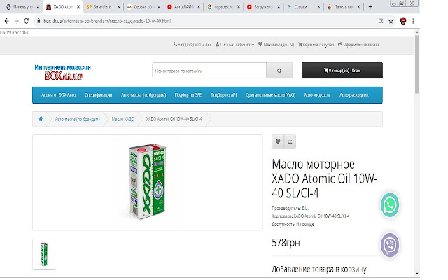Open XADO Atomic Oil 10W-40 SL/CI-4 breadcrumb

click(174, 119)
